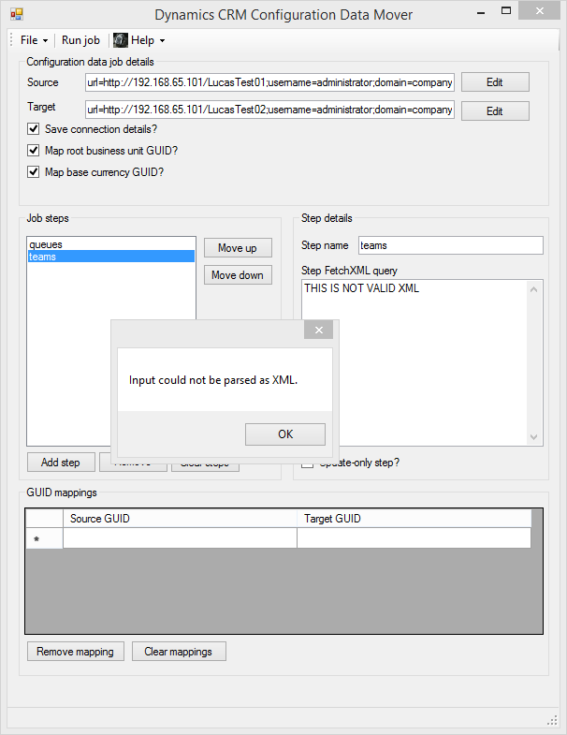The height and width of the screenshot is (735, 567).
Task: Click the Target GUID column header
Action: pyautogui.click(x=414, y=519)
